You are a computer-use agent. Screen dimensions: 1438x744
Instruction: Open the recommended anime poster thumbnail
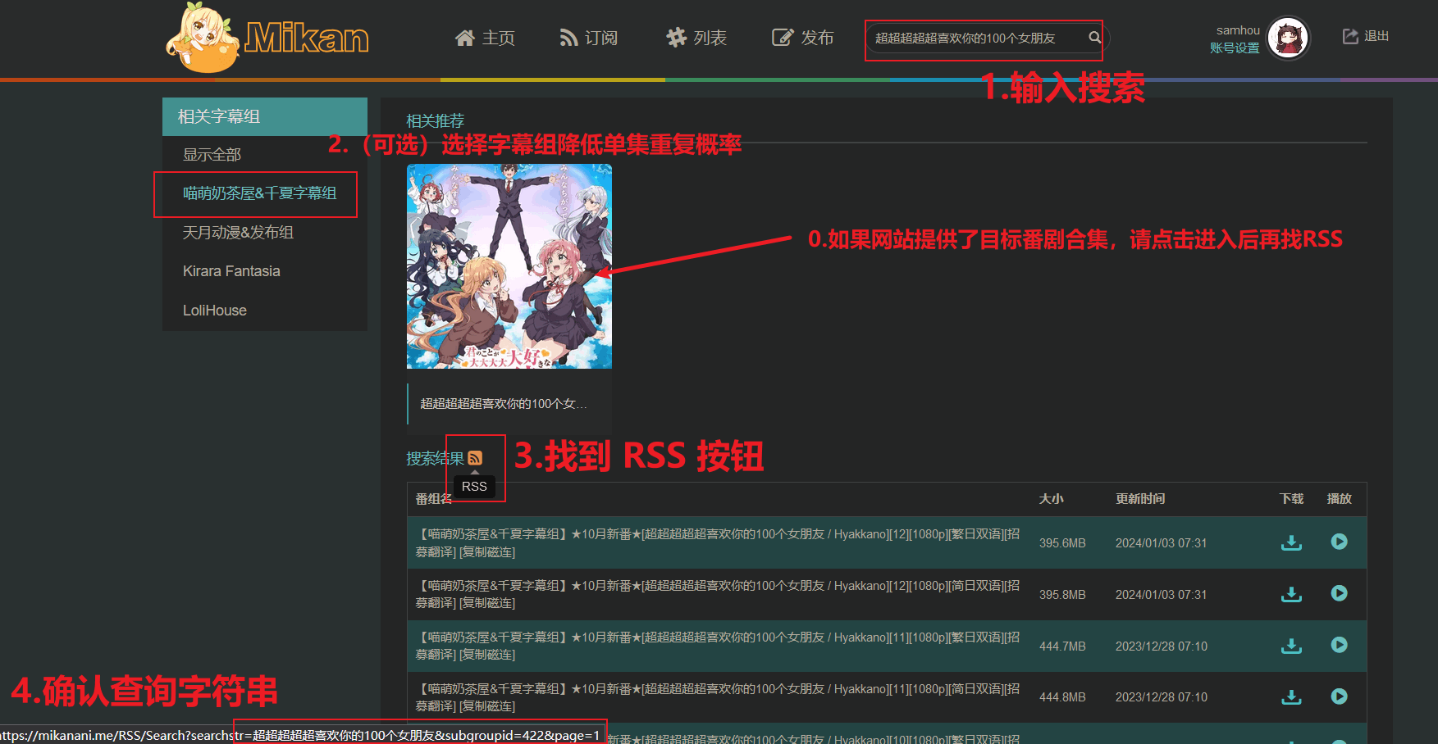[x=509, y=266]
